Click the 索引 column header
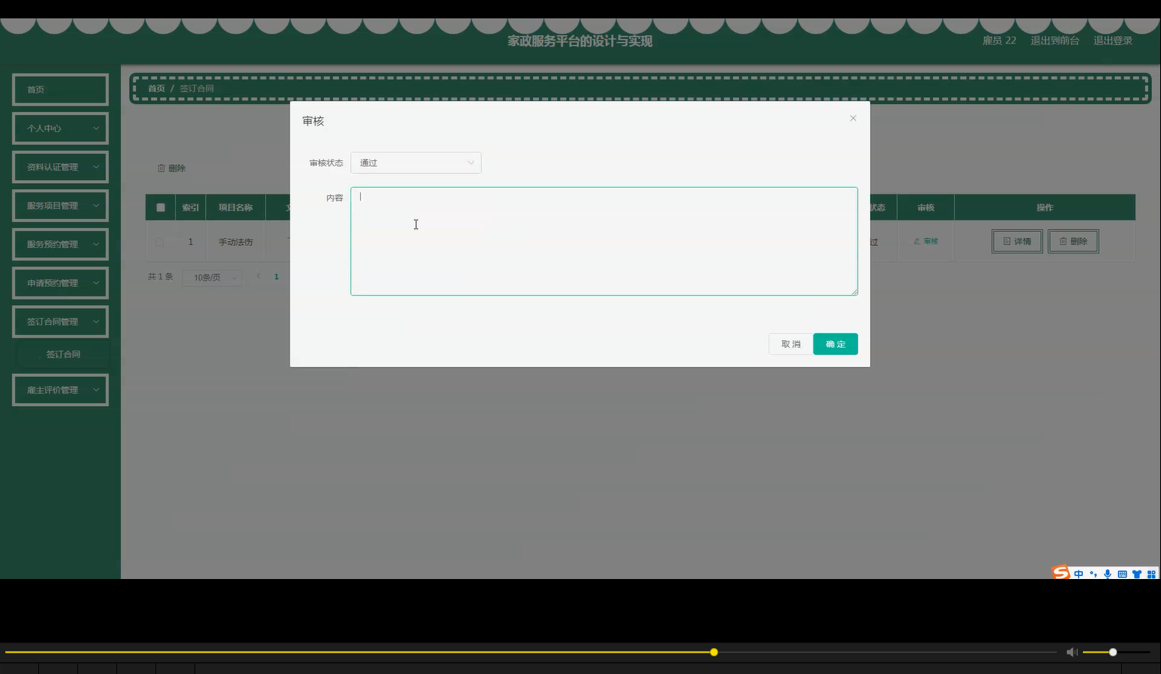The height and width of the screenshot is (674, 1161). click(x=190, y=208)
